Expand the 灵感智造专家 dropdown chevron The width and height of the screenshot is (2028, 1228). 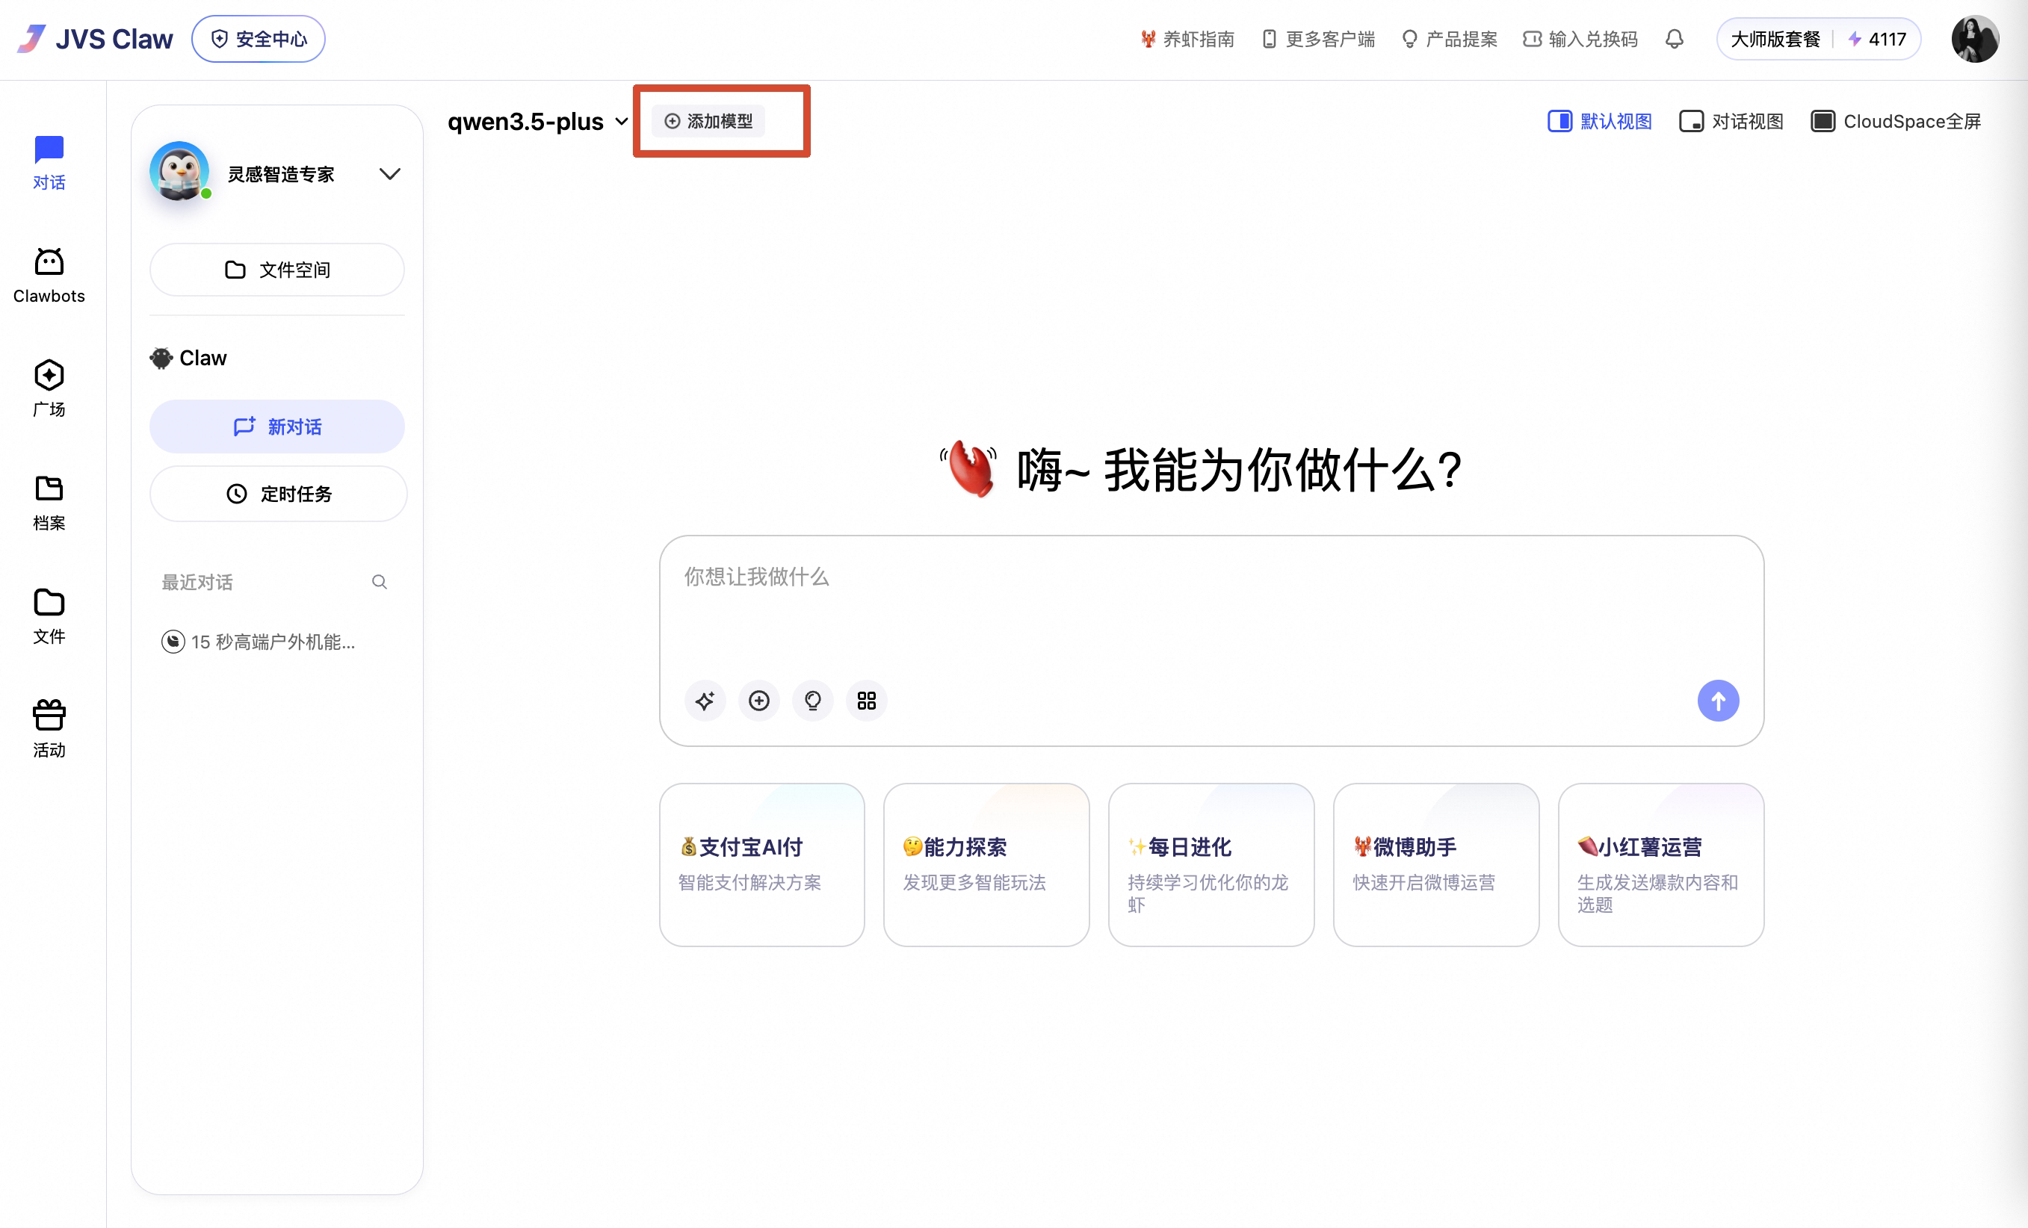[x=389, y=173]
